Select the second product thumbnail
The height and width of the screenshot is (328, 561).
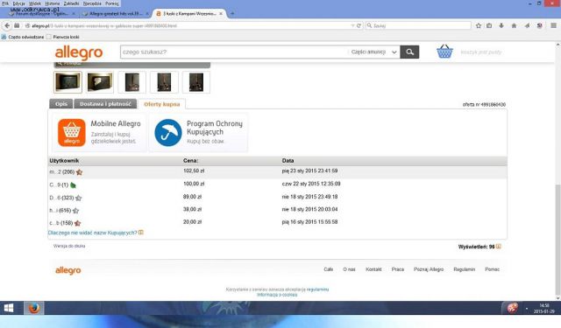click(x=100, y=82)
